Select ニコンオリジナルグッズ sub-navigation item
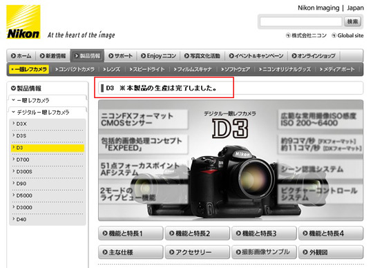This screenshot has width=373, height=268. pyautogui.click(x=285, y=70)
